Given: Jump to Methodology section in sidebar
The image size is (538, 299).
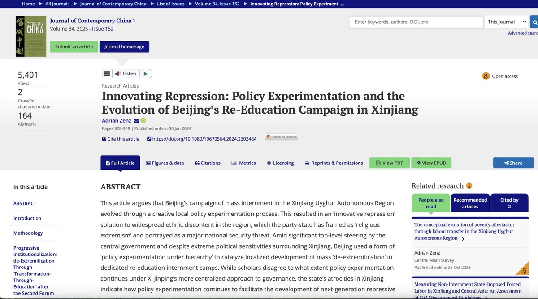Looking at the screenshot, I should tap(28, 233).
